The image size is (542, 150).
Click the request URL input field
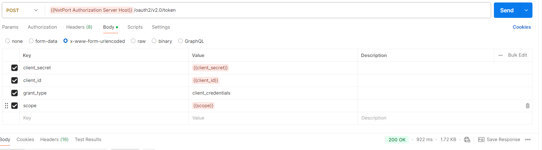point(308,10)
